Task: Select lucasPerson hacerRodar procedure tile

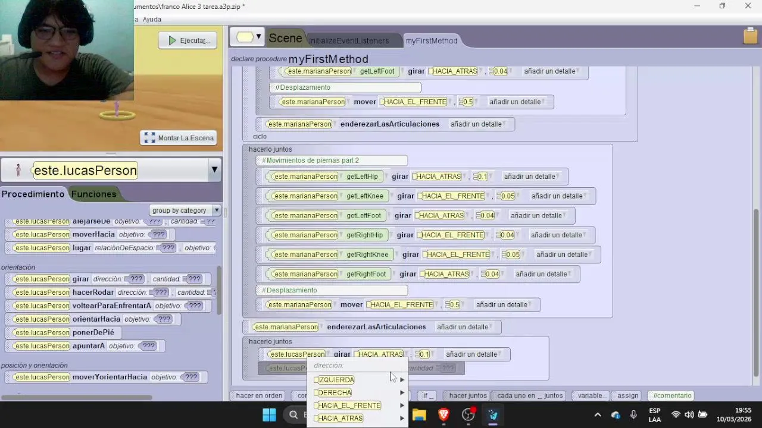Action: pos(111,292)
